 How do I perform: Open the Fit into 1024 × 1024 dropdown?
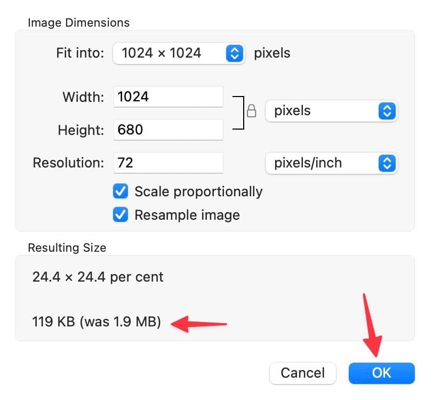click(179, 53)
